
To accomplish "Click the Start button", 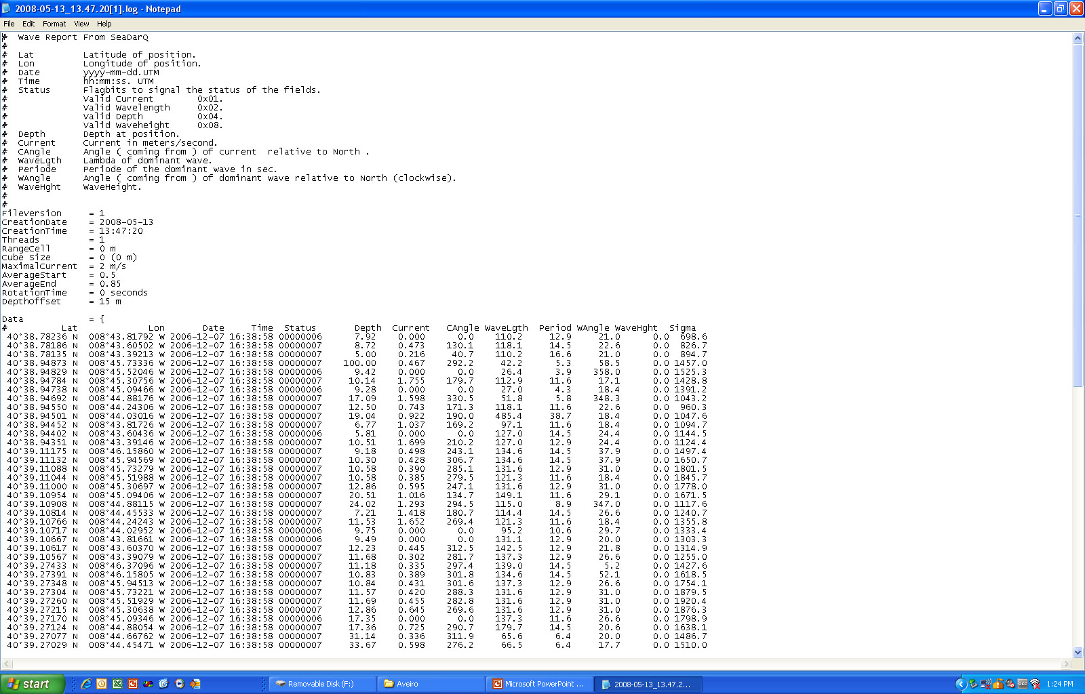I will 32,684.
